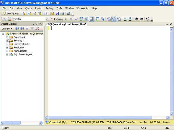
Task: Click the Parse checkmark icon
Action: [x=76, y=19]
